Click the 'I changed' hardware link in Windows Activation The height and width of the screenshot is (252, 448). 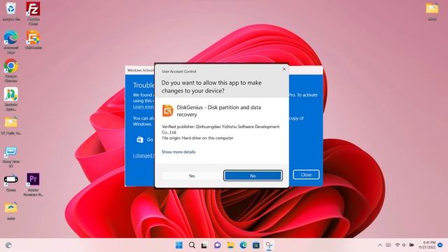[x=143, y=155]
